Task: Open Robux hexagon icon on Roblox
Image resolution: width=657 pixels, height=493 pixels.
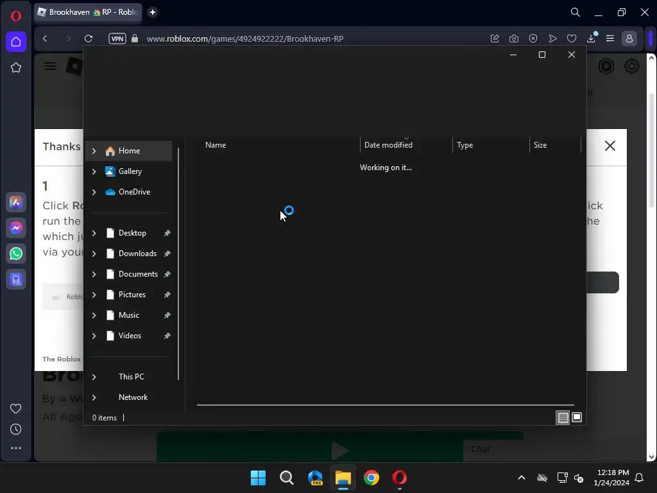Action: 606,66
